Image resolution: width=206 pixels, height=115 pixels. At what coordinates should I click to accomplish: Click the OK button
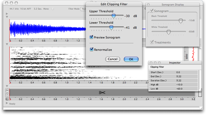click(x=131, y=59)
